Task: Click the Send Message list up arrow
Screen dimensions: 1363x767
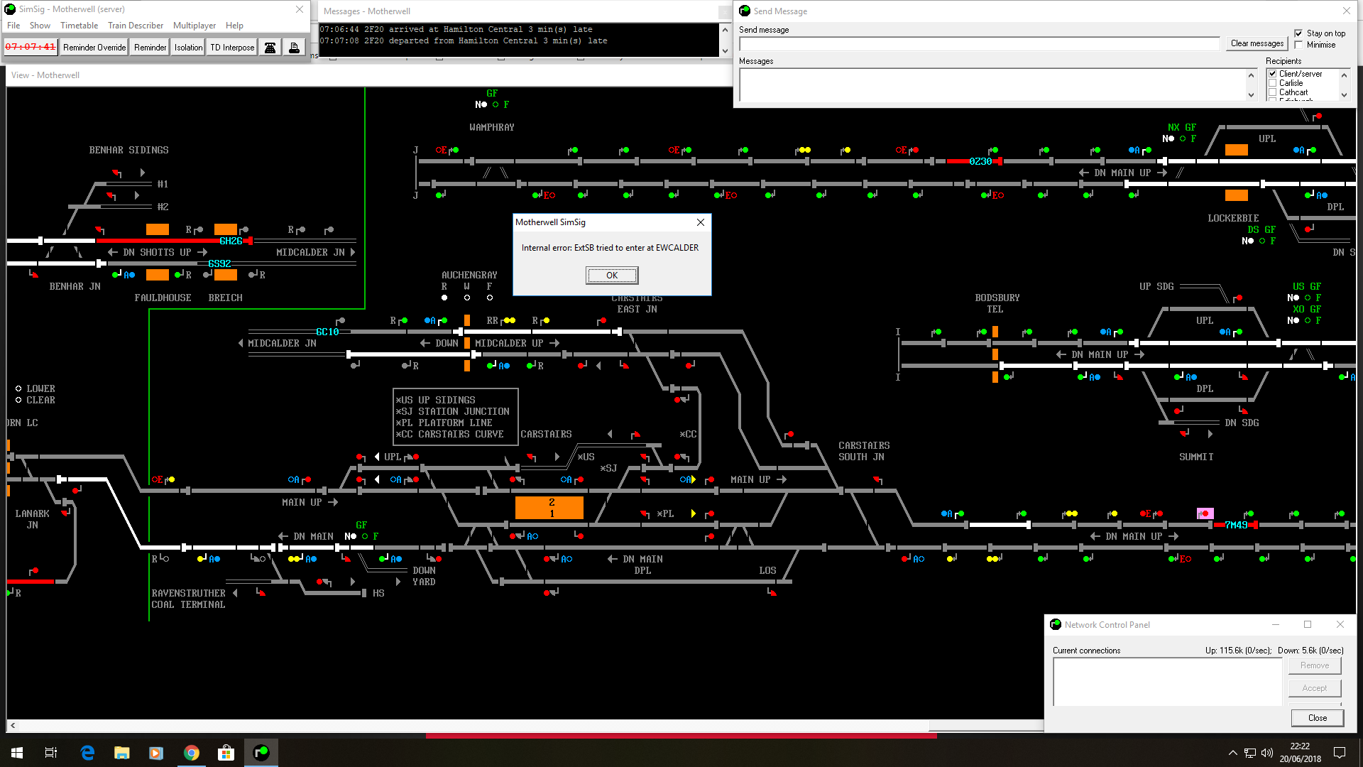Action: click(1251, 75)
